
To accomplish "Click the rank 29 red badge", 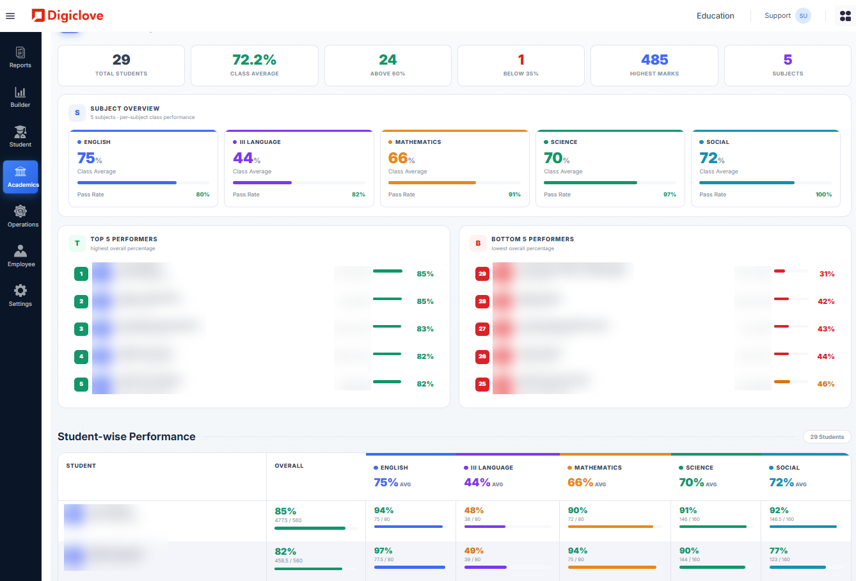I will pos(482,274).
